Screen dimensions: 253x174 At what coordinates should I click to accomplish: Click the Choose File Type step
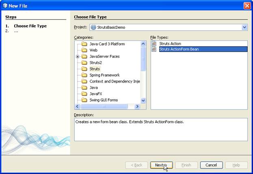[x=30, y=26]
